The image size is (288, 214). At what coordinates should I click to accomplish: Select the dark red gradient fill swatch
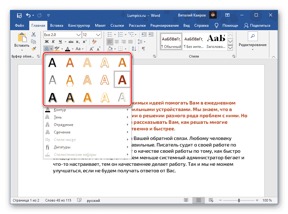(122, 80)
